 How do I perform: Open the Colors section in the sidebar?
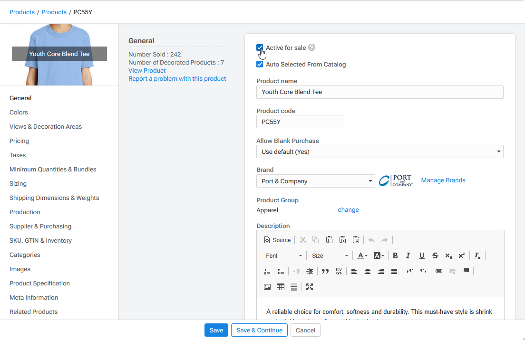19,112
